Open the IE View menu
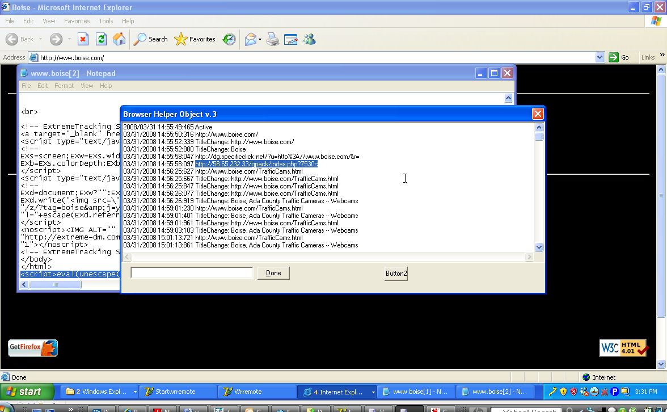 (49, 21)
